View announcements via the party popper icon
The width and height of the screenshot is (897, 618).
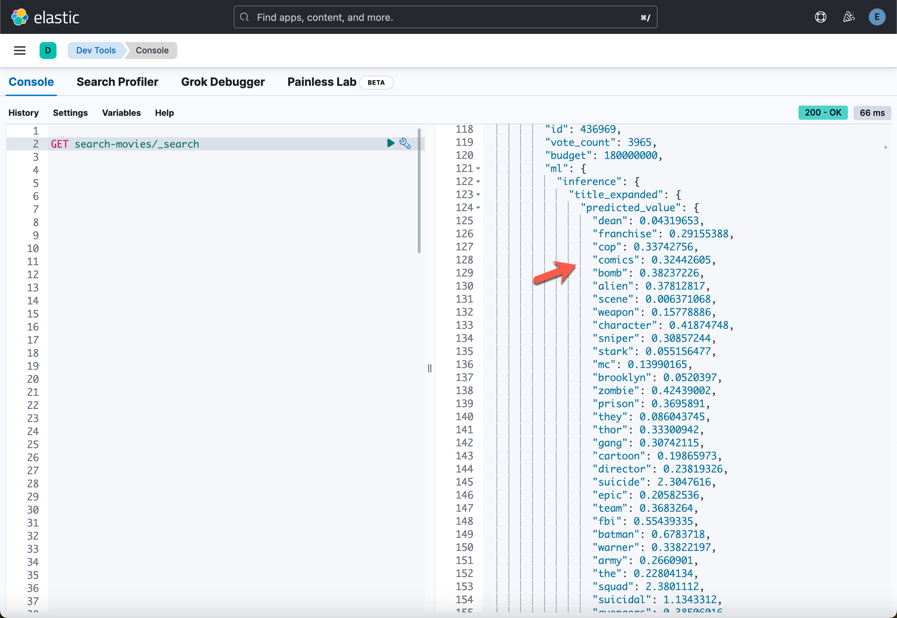tap(849, 17)
